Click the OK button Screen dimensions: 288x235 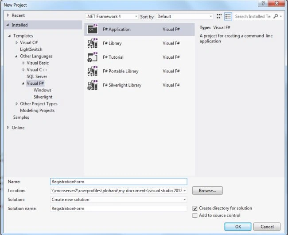point(238,227)
